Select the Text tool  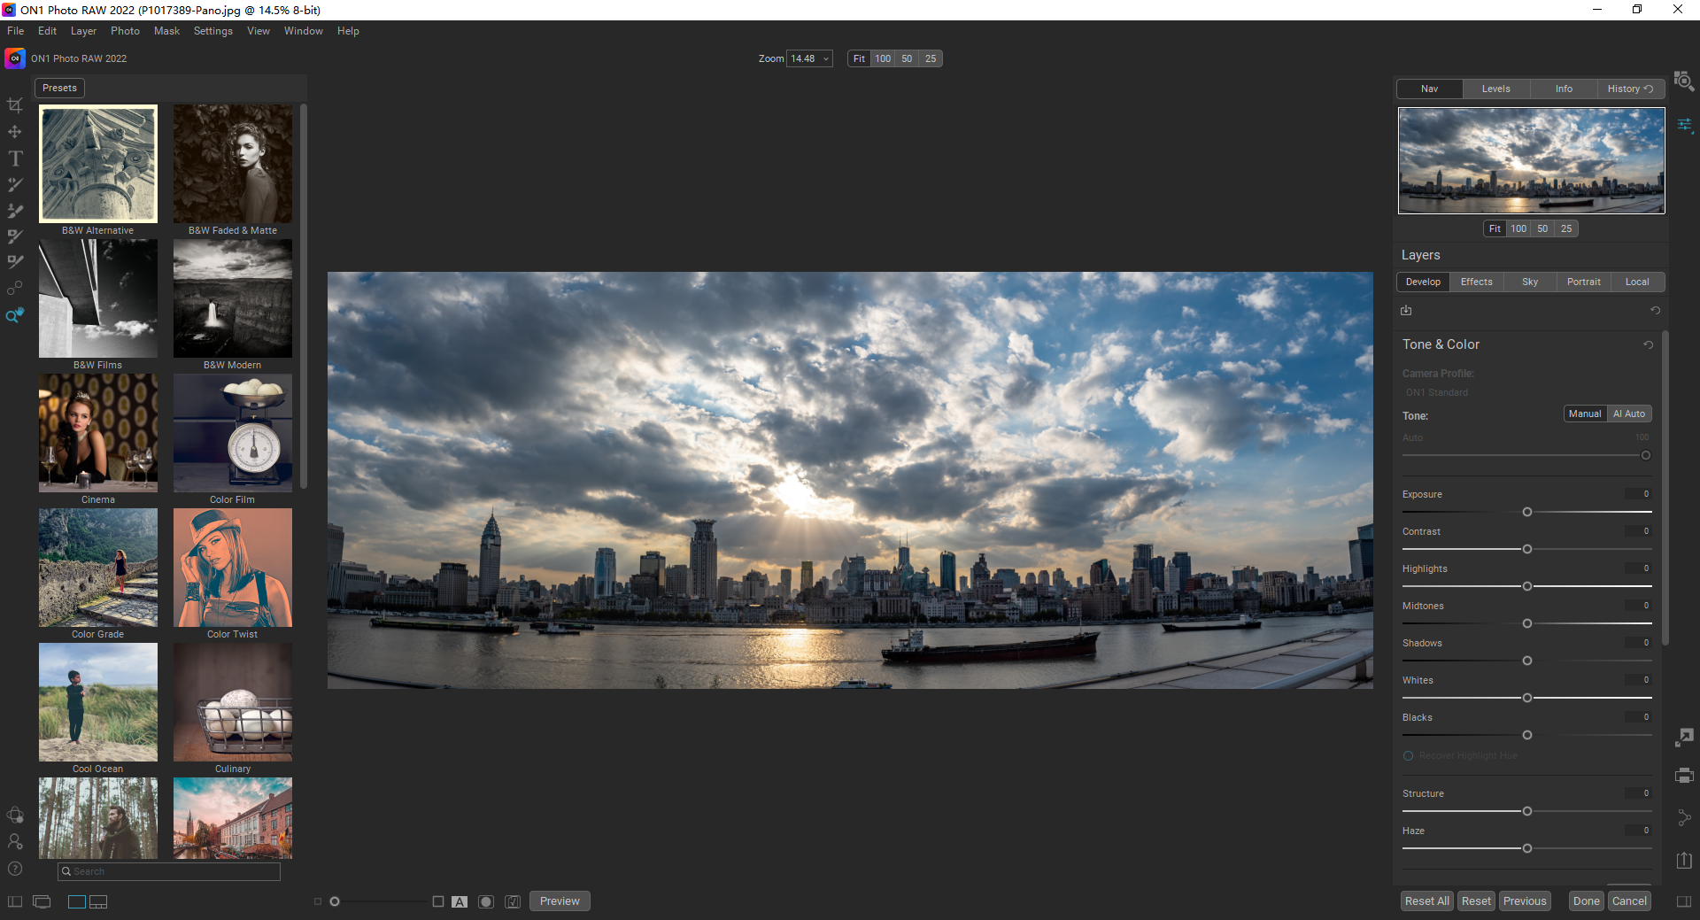15,158
